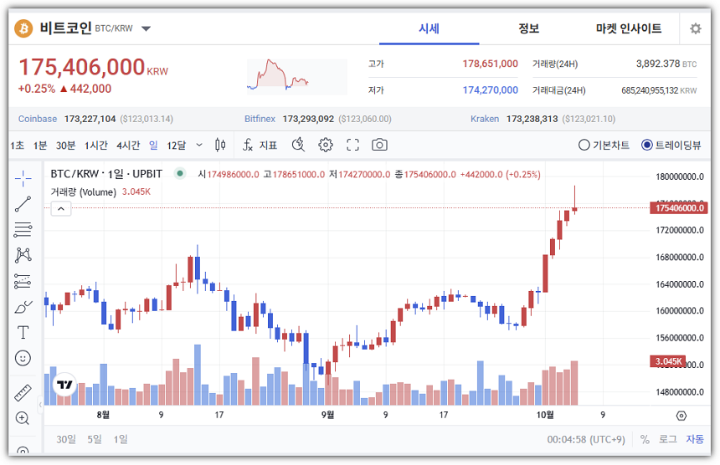Screen dimensions: 720x465
Task: Select the 4시간 interval
Action: [128, 146]
